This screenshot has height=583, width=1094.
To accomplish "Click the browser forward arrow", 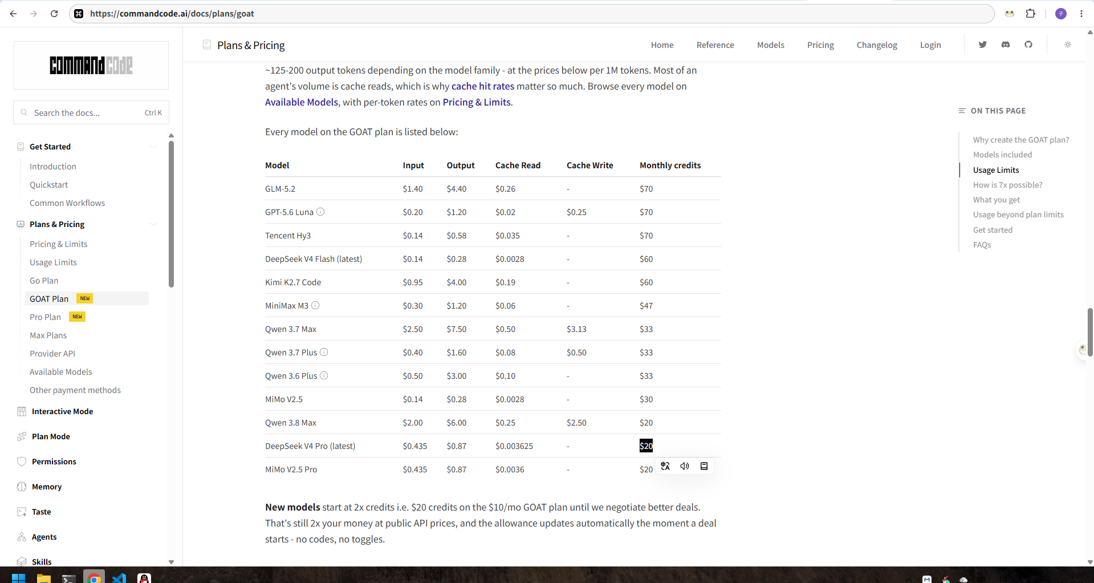I will pos(34,14).
